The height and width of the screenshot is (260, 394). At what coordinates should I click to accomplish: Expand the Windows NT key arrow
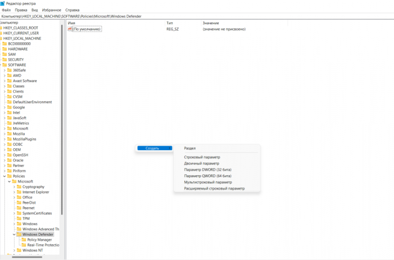tap(14, 251)
